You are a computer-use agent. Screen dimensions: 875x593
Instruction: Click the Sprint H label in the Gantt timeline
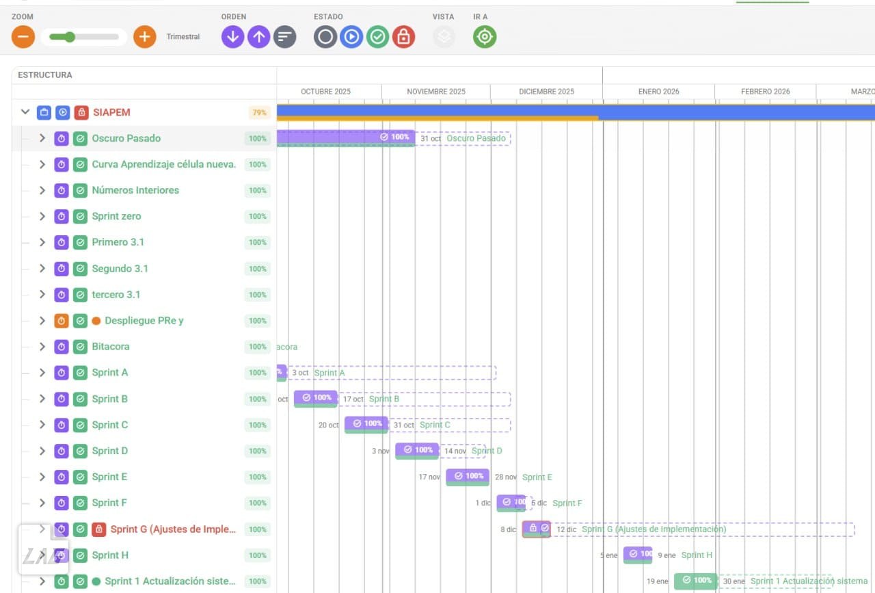point(697,555)
